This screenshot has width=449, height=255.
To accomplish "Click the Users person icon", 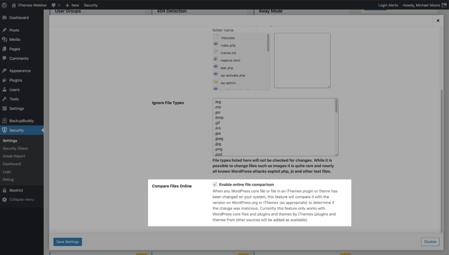I will click(4, 90).
